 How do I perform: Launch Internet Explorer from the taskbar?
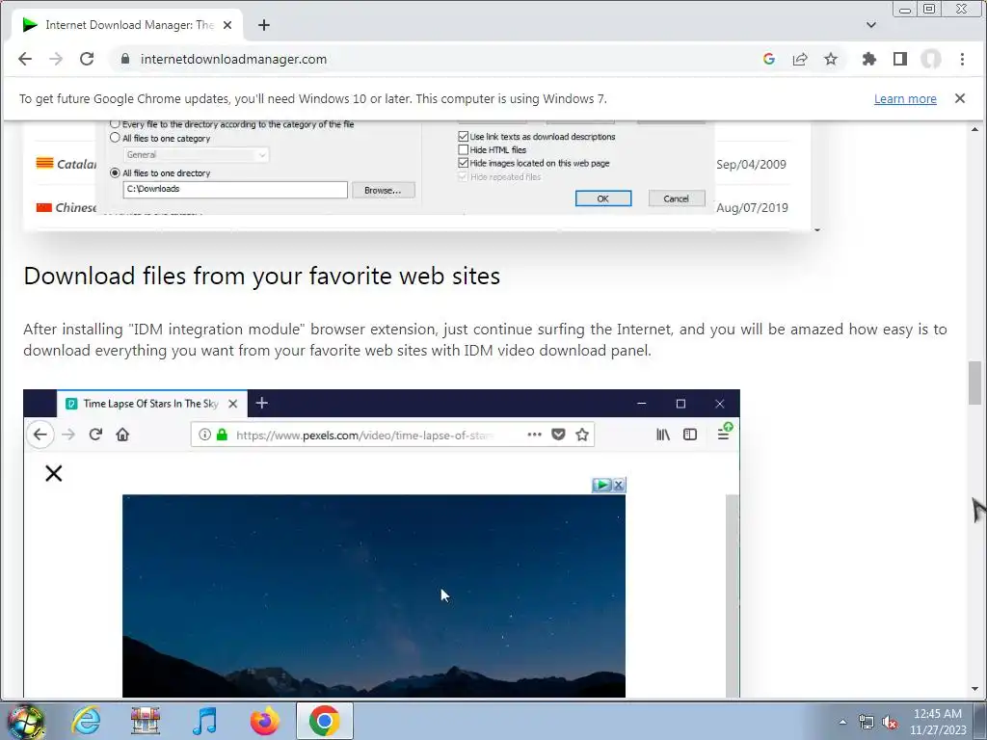(86, 721)
